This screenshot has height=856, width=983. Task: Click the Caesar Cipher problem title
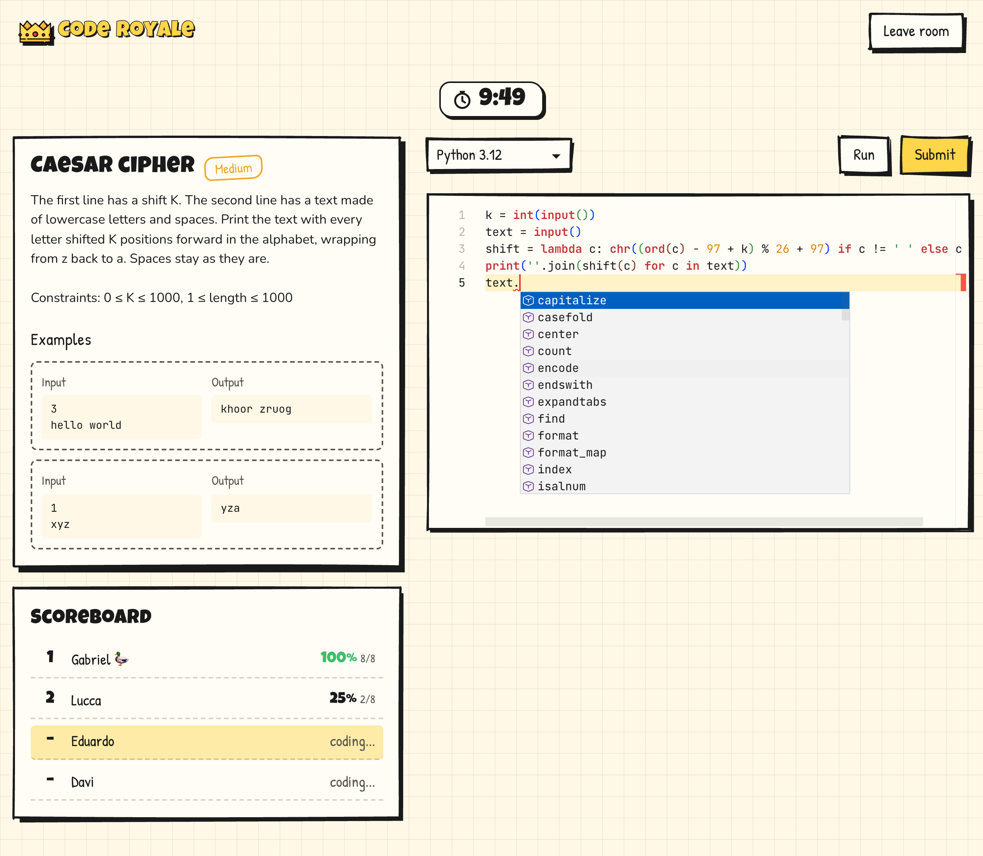(x=113, y=164)
